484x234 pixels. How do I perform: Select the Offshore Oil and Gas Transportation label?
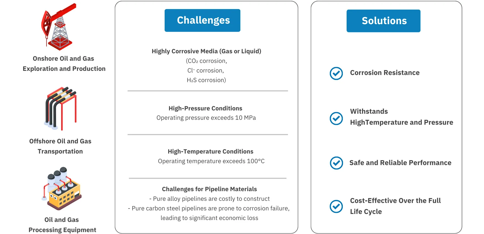click(60, 146)
